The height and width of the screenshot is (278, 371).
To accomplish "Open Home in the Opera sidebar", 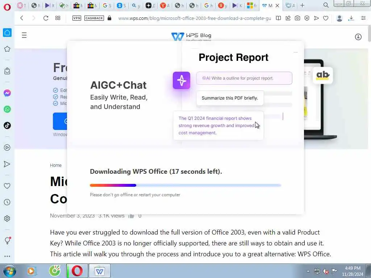I will 7,33.
